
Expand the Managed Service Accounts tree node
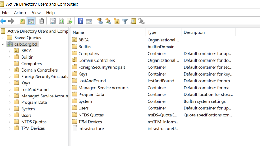pyautogui.click(x=10, y=96)
